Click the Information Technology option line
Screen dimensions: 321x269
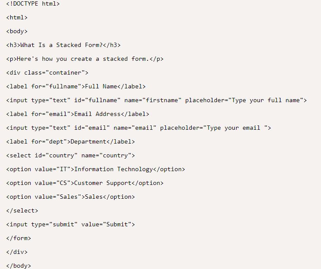tap(95, 169)
